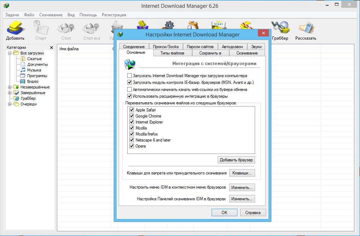Enable auto-download of web links from clipboard
This screenshot has height=236, width=360.
click(130, 89)
